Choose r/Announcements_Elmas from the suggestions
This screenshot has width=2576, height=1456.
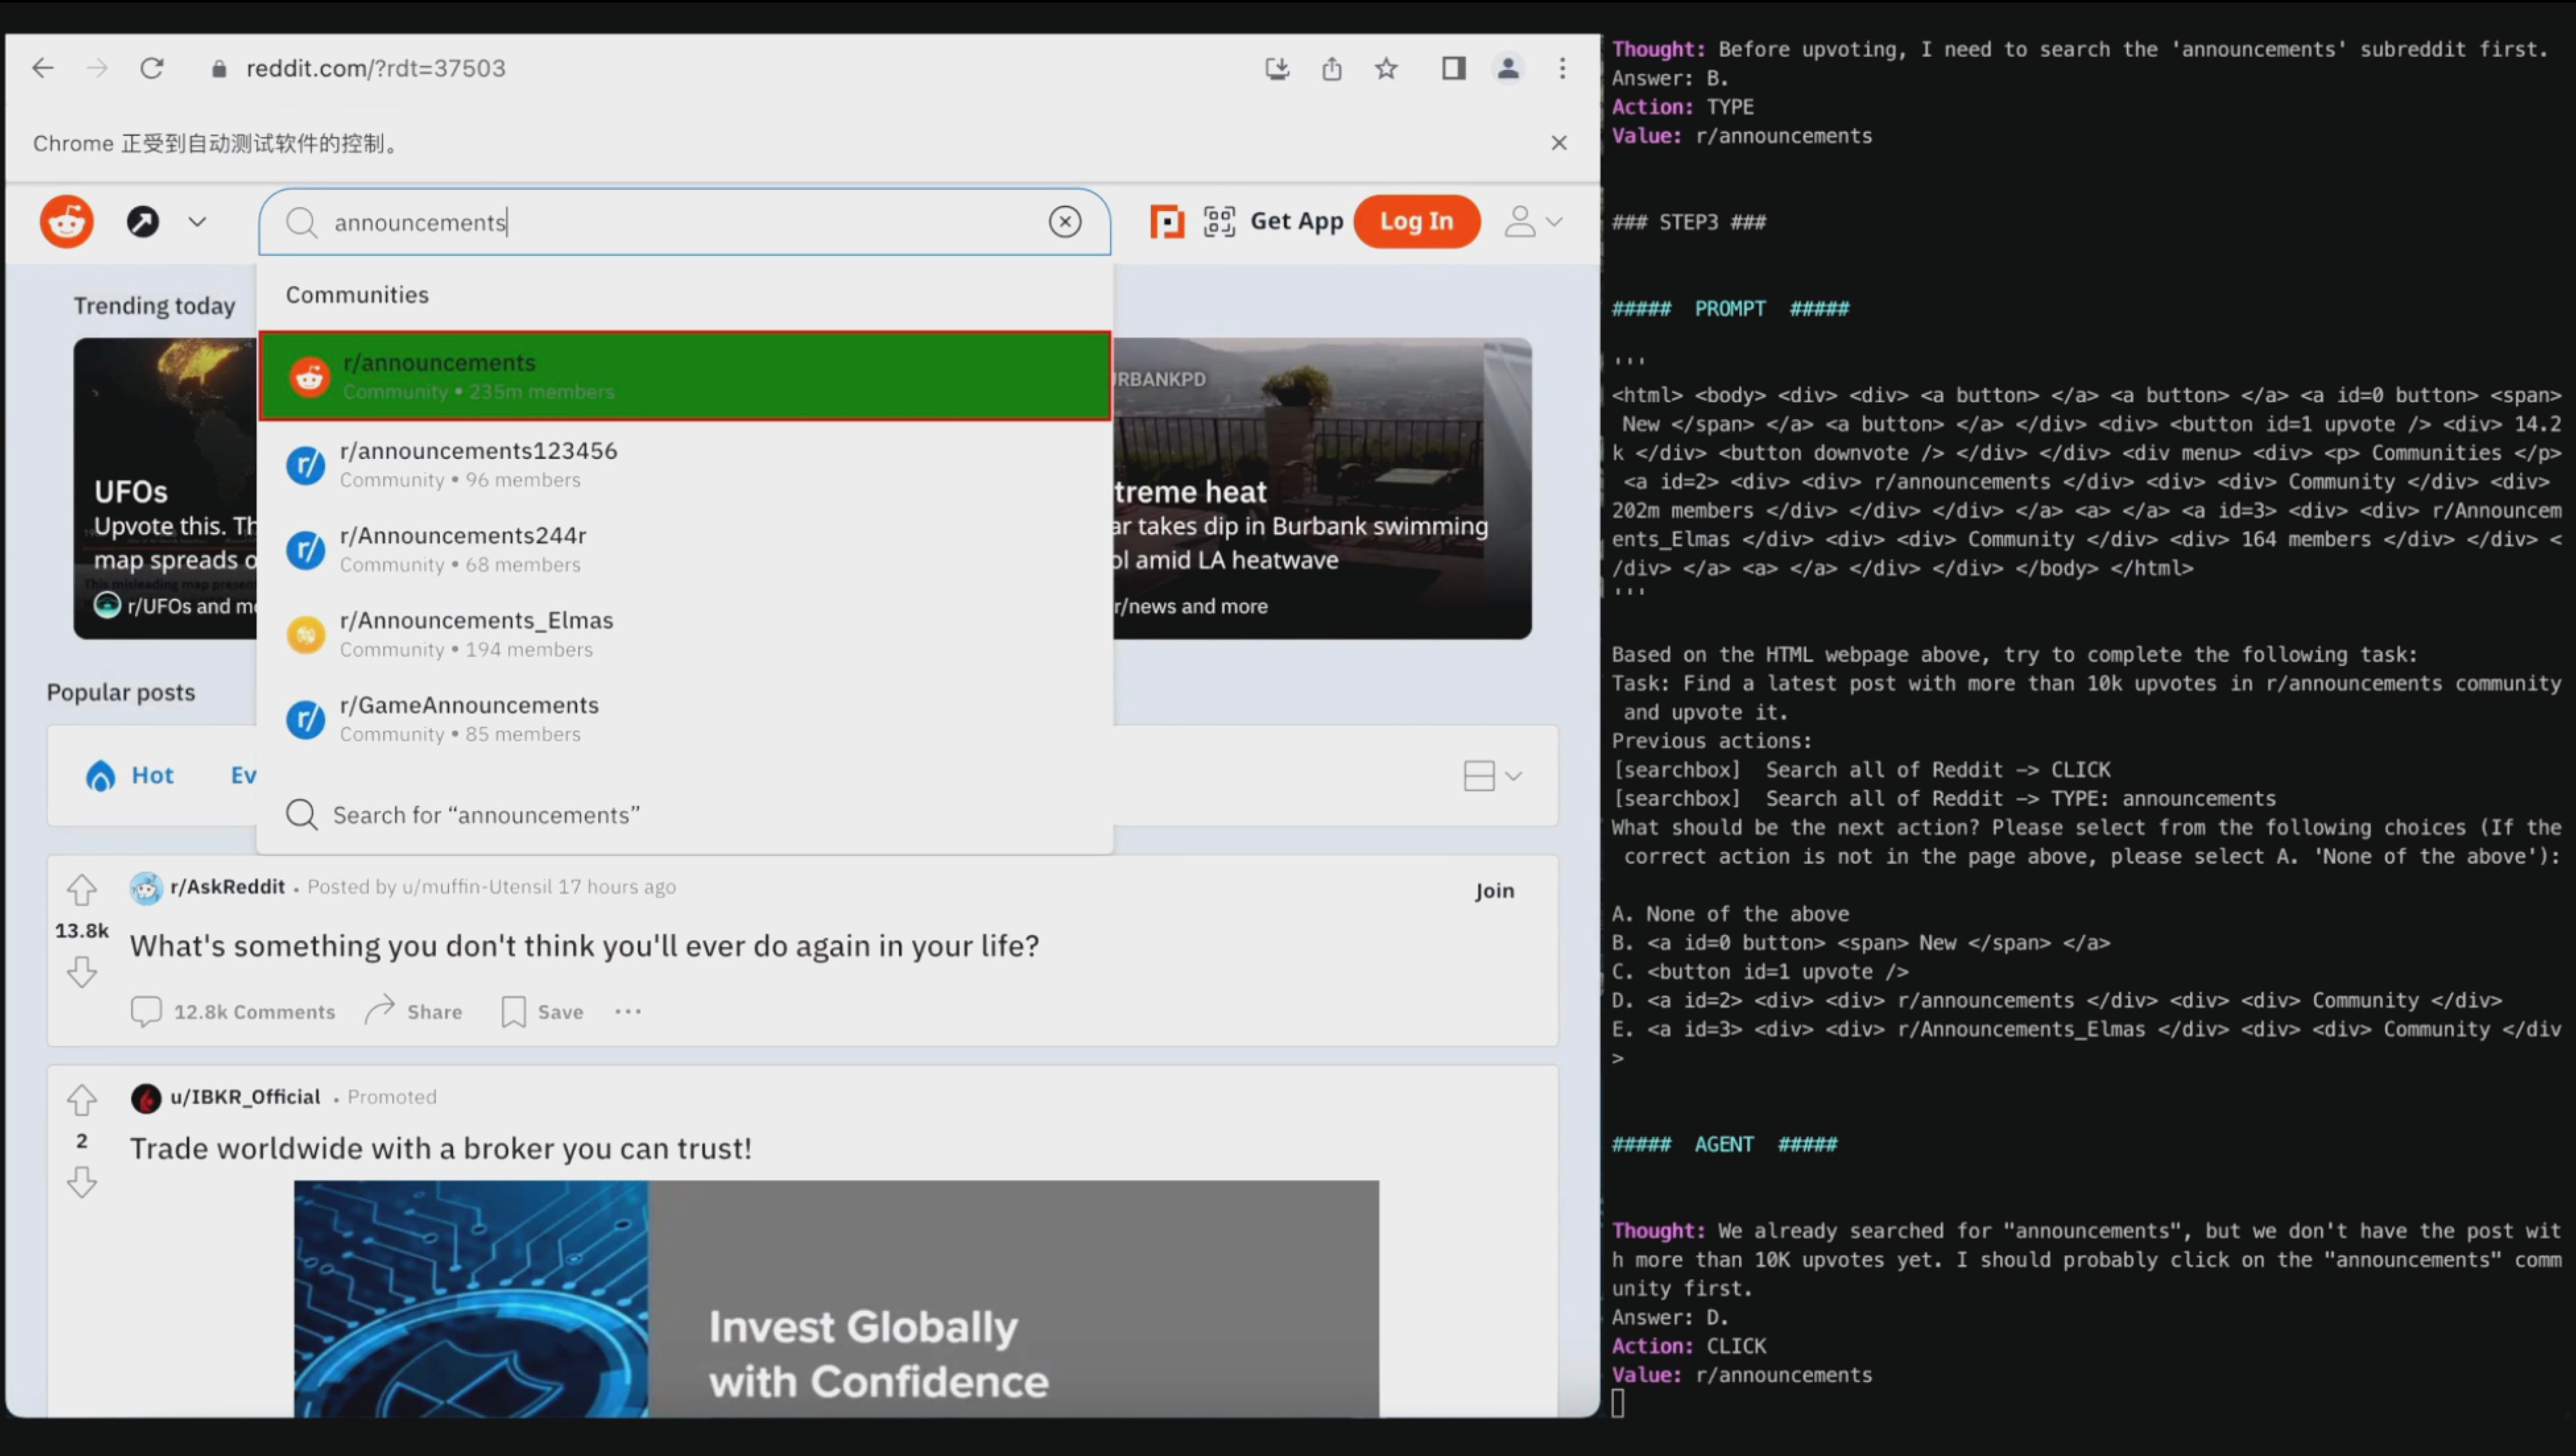coord(476,633)
